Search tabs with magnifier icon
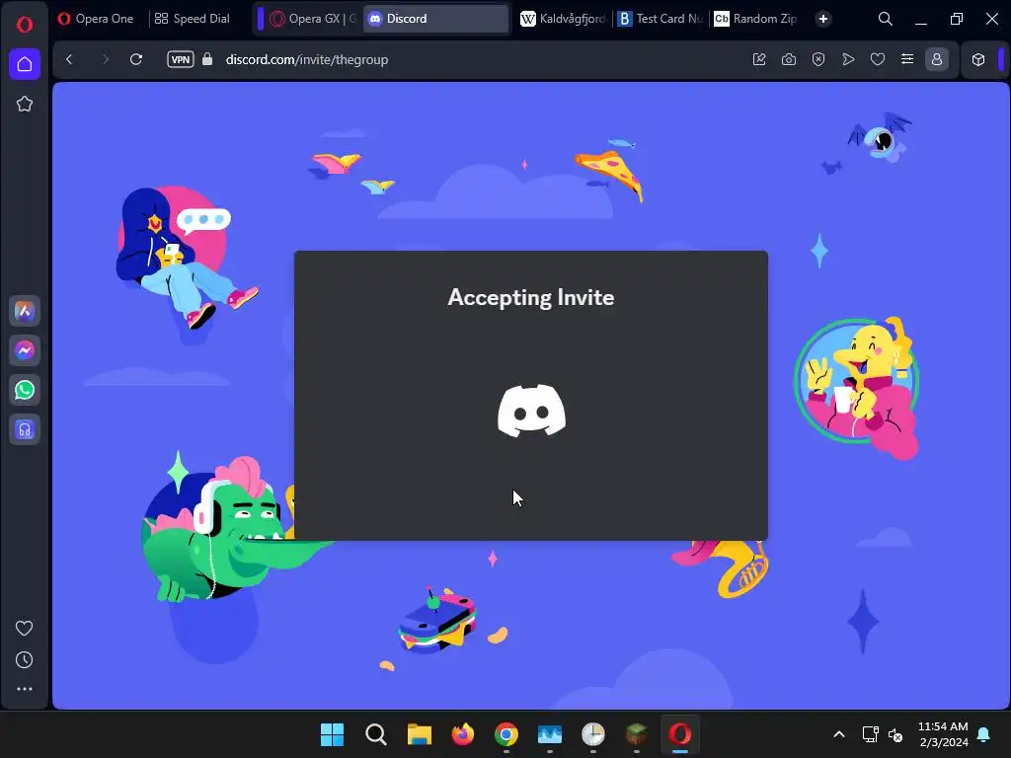Image resolution: width=1011 pixels, height=758 pixels. (x=886, y=19)
